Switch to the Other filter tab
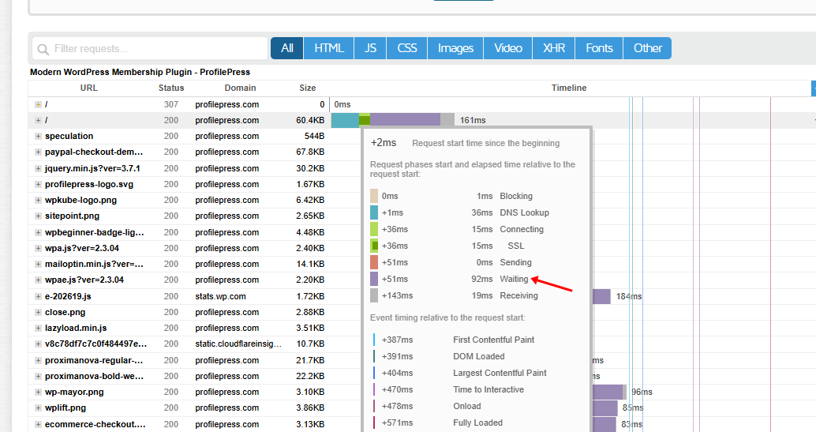816x432 pixels. (647, 48)
